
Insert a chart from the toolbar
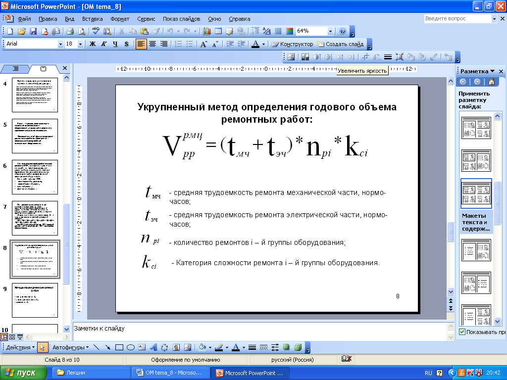point(207,31)
